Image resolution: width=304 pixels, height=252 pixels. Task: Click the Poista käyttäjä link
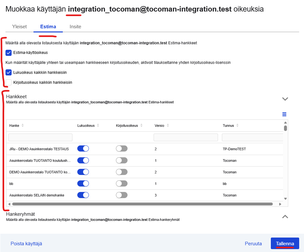[x=26, y=244]
